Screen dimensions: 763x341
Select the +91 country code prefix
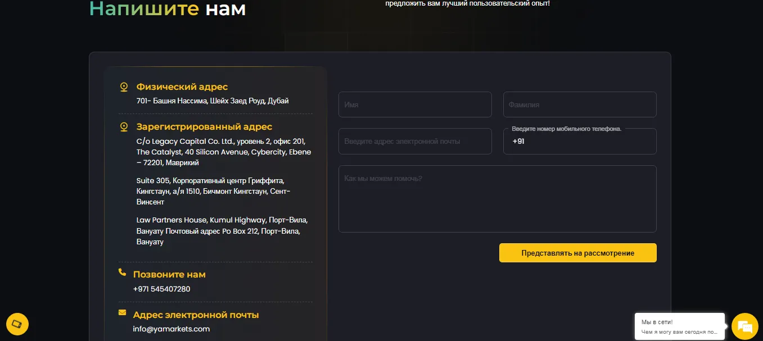[x=518, y=142]
